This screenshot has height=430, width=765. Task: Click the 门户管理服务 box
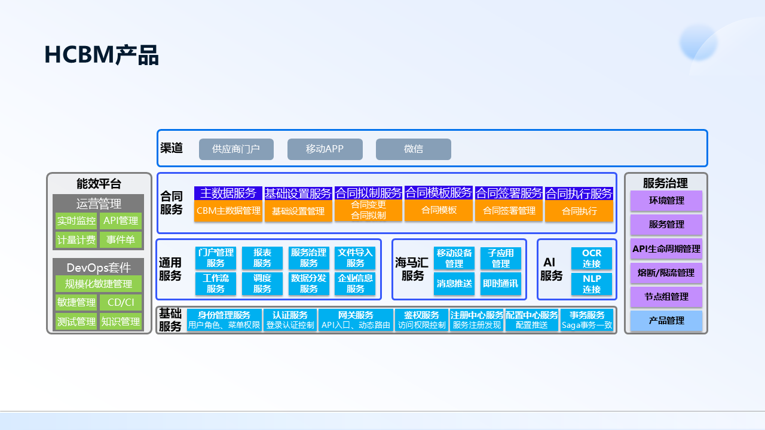point(216,258)
